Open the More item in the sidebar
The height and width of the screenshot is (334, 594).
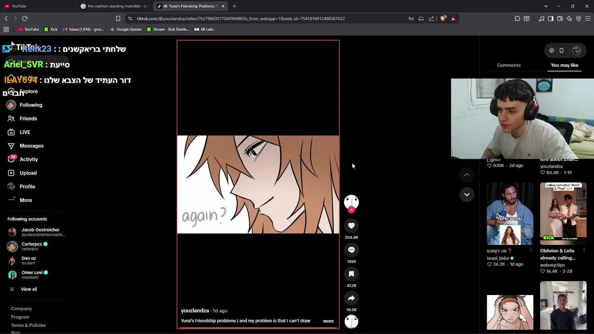[x=26, y=200]
